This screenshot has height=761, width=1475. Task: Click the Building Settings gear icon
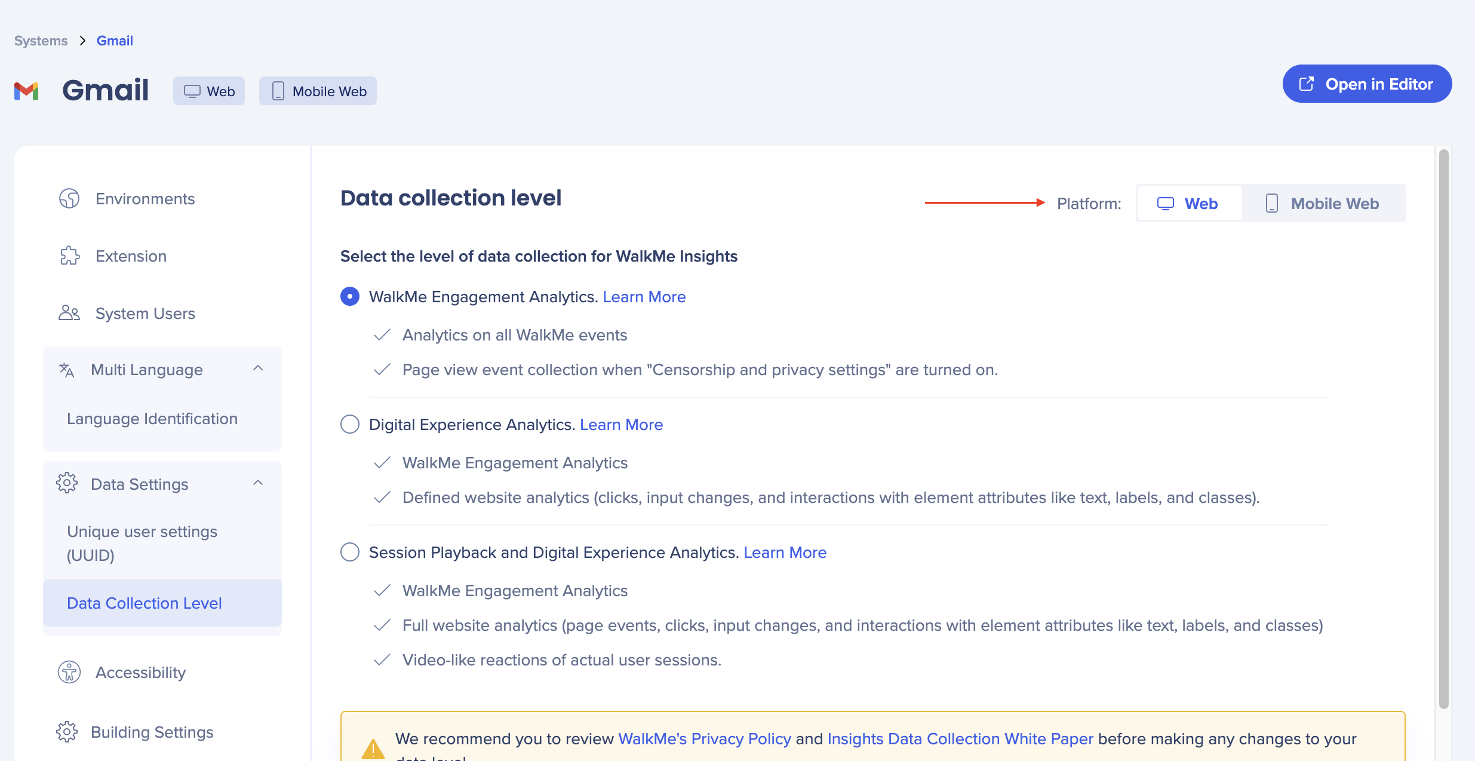pos(67,732)
